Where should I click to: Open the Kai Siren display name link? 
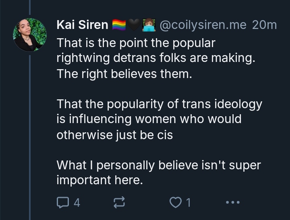[82, 25]
